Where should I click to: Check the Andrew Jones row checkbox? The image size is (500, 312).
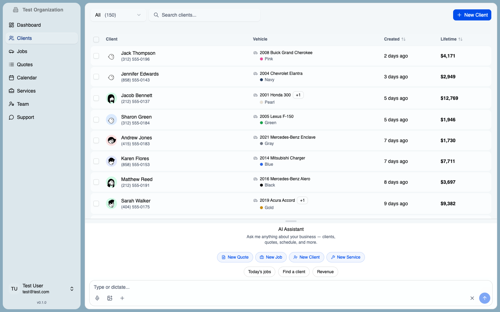[x=96, y=140]
